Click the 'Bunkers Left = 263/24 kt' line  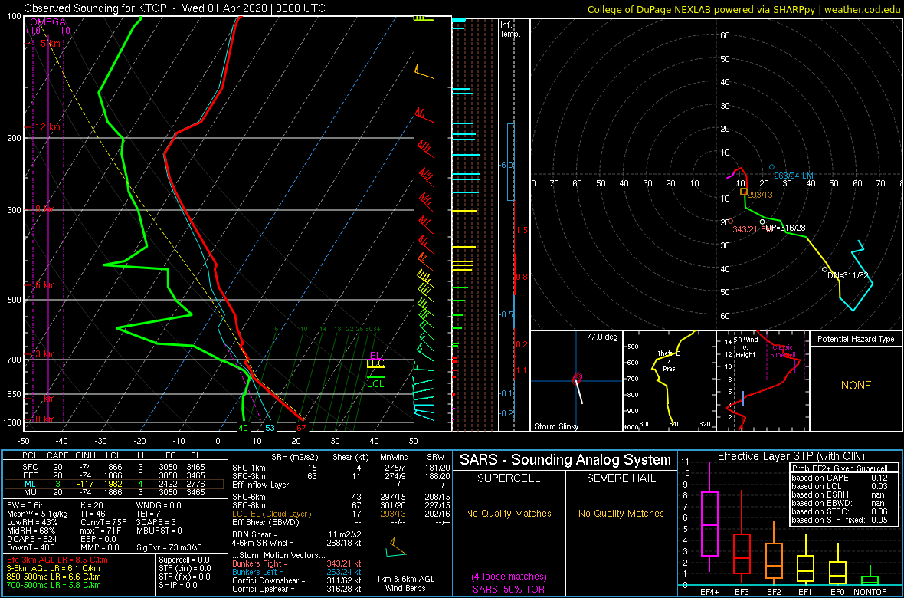tap(296, 571)
